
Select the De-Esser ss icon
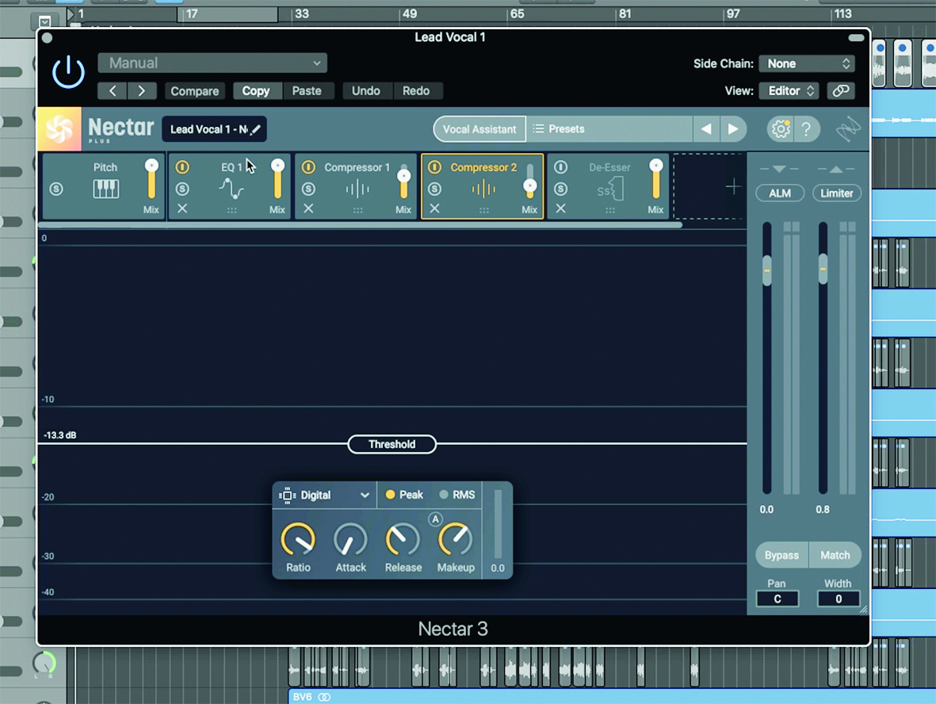click(610, 189)
